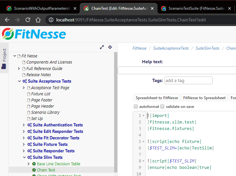Click the green gear icon of Chain Test
Viewport: 236px width, 176px height.
[x=34, y=170]
